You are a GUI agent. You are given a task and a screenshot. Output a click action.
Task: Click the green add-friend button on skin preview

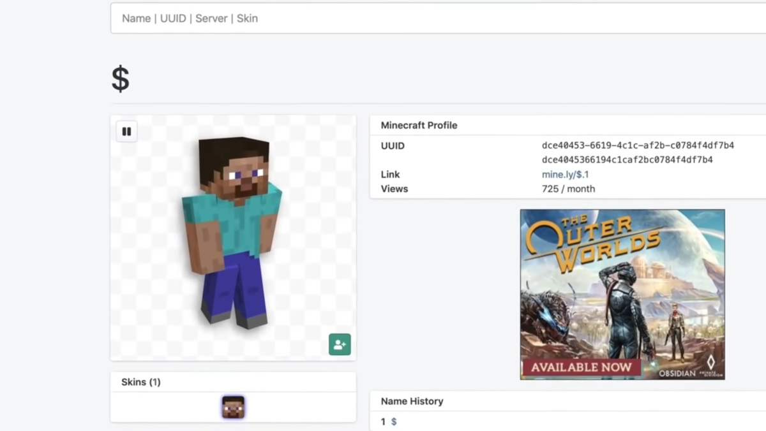click(x=340, y=344)
